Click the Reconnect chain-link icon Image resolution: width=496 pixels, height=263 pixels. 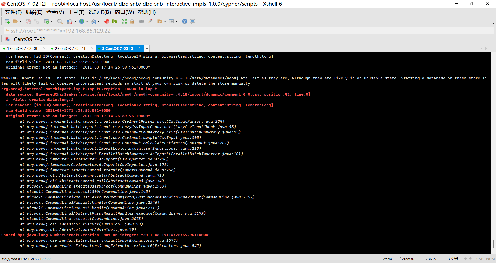tap(36, 21)
